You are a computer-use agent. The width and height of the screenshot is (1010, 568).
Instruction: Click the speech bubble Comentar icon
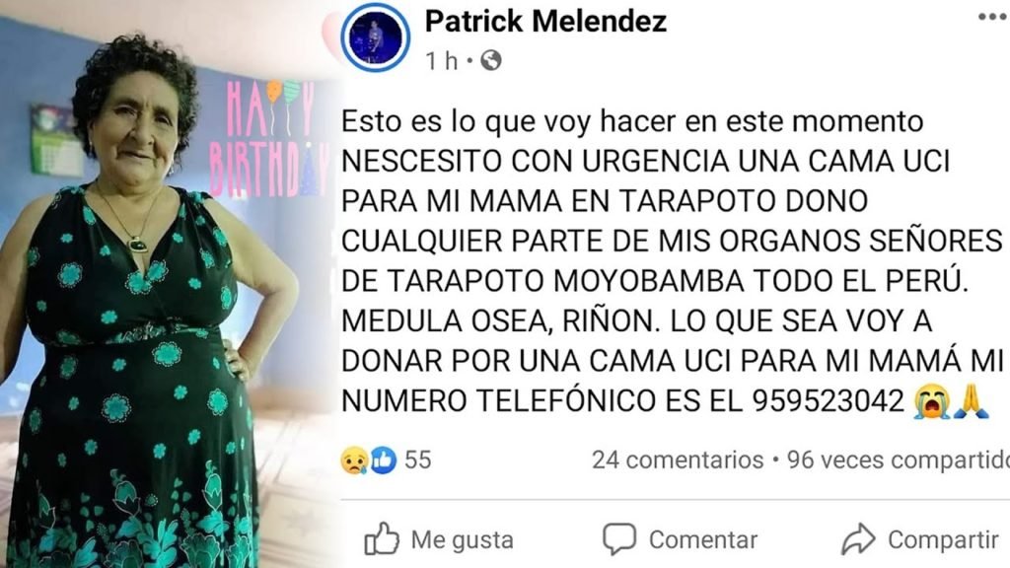point(619,539)
